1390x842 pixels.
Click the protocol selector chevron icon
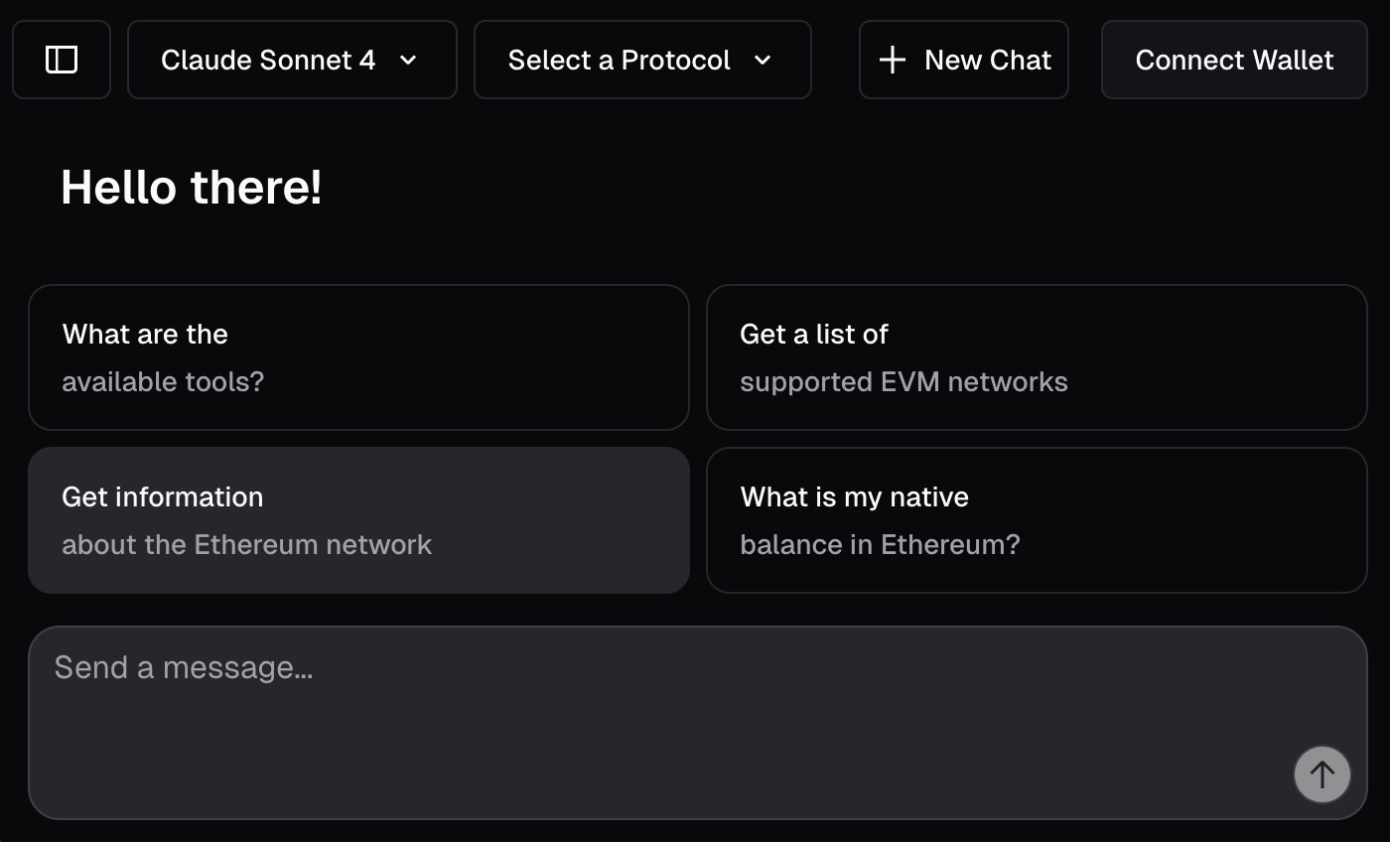tap(763, 60)
